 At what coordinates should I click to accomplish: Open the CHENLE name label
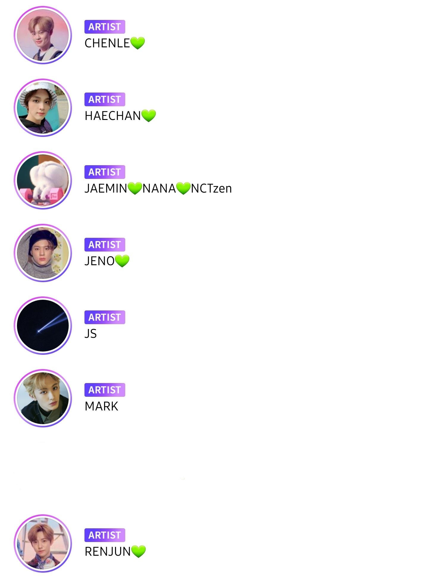coord(107,43)
